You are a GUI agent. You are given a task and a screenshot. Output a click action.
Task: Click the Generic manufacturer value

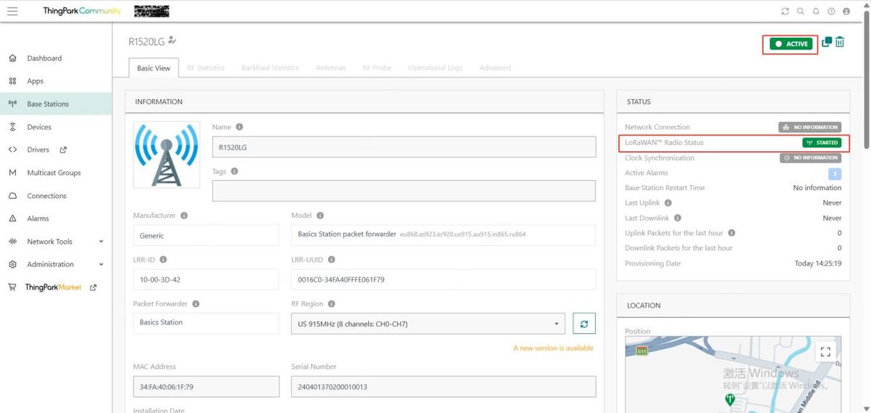(x=206, y=235)
